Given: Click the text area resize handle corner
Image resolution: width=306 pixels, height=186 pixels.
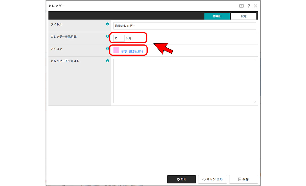Looking at the screenshot, I should [x=255, y=102].
